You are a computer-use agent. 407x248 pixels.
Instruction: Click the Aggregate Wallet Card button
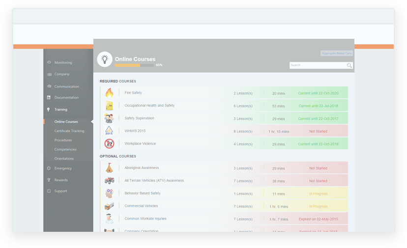point(337,53)
